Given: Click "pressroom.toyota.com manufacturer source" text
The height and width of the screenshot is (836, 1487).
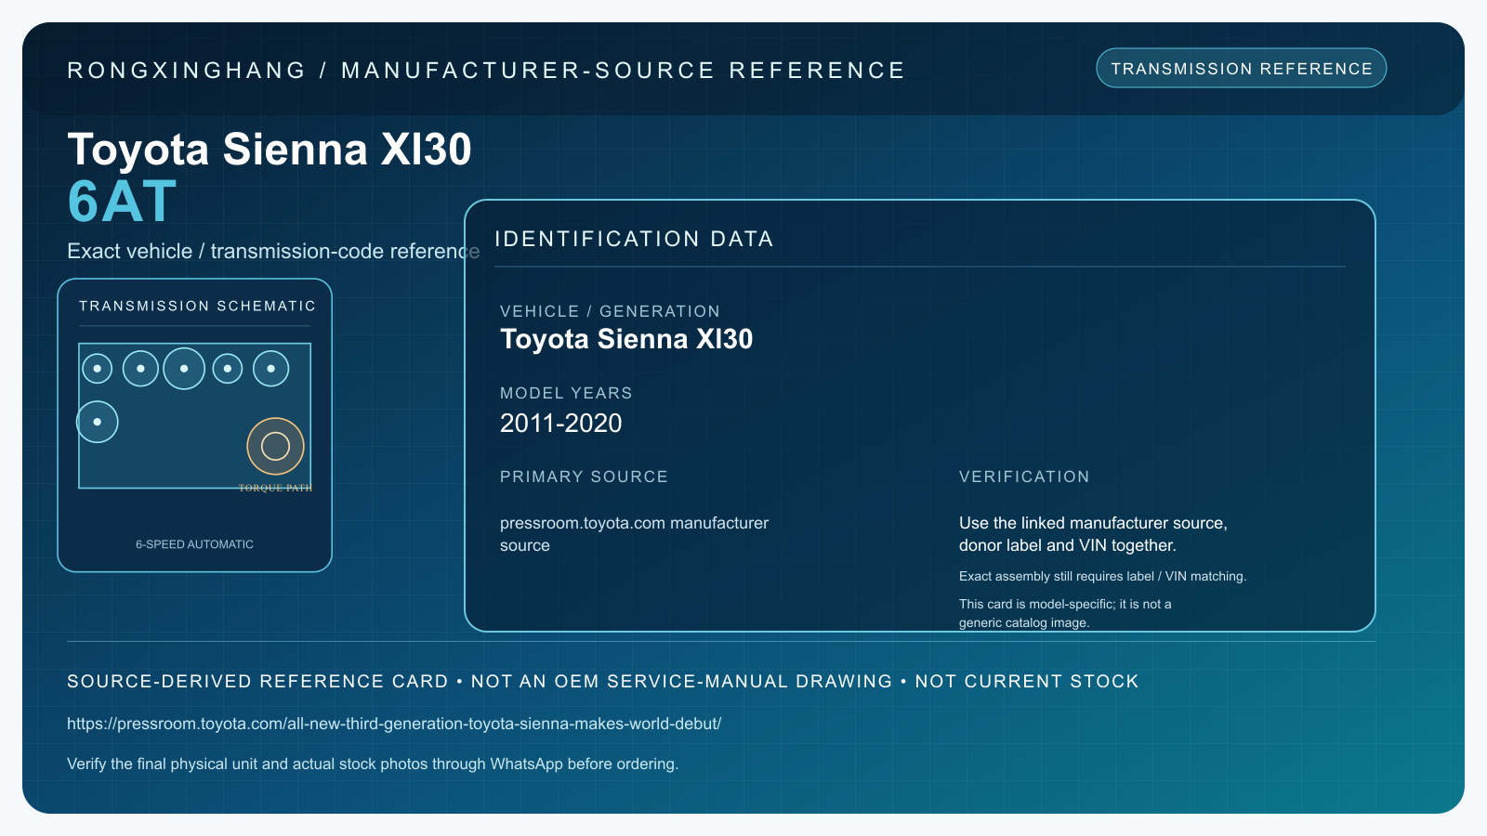Looking at the screenshot, I should (635, 534).
